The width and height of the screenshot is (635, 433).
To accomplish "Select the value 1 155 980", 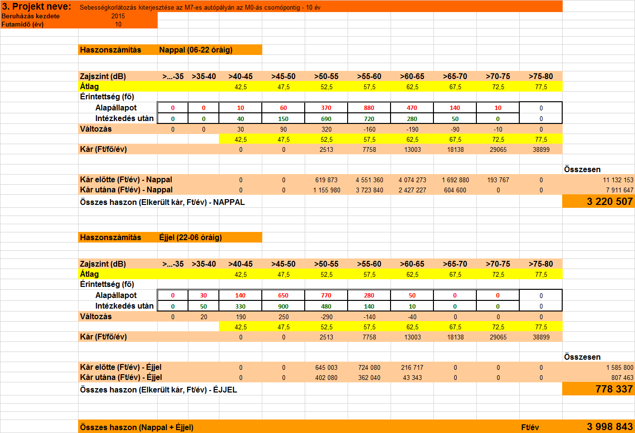I will tap(326, 190).
